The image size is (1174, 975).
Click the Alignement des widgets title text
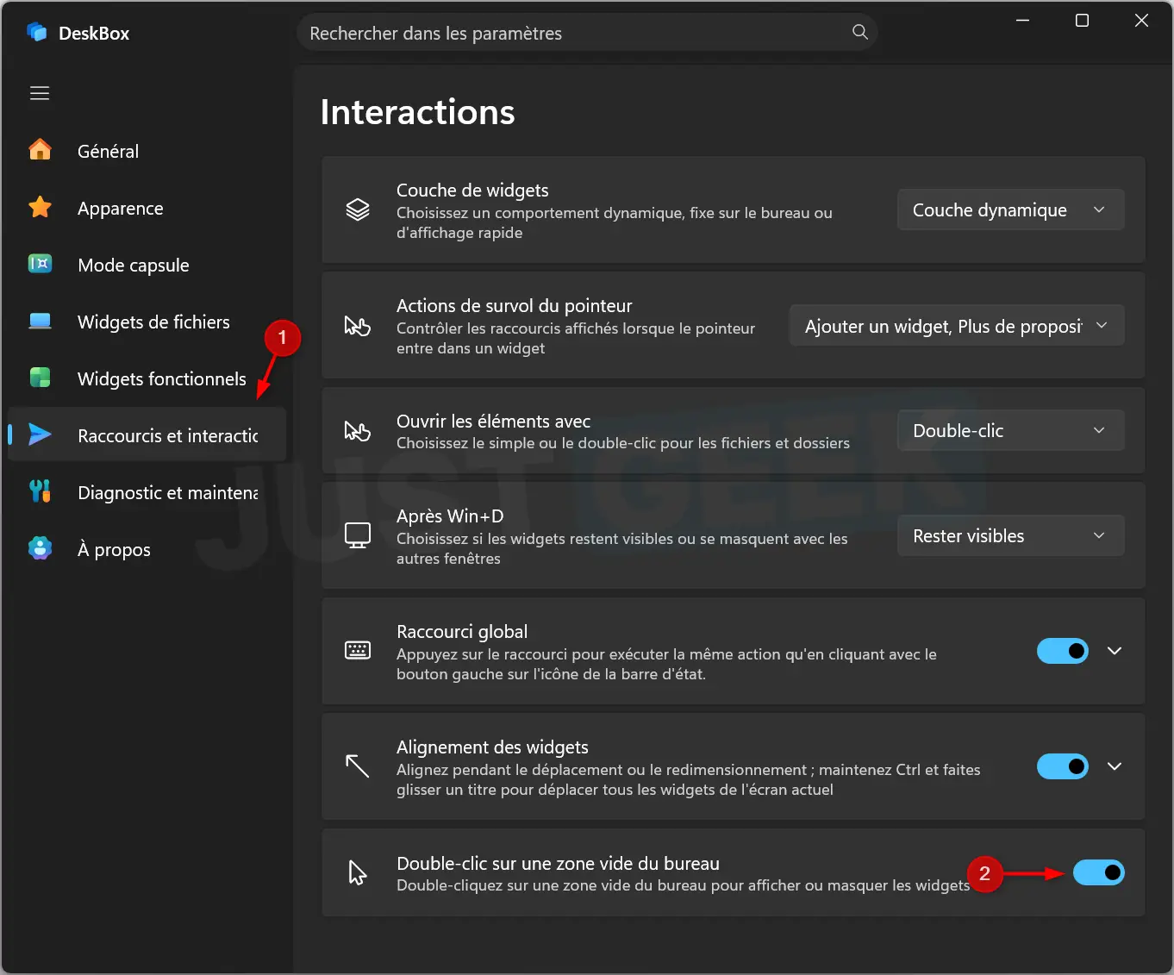(492, 747)
